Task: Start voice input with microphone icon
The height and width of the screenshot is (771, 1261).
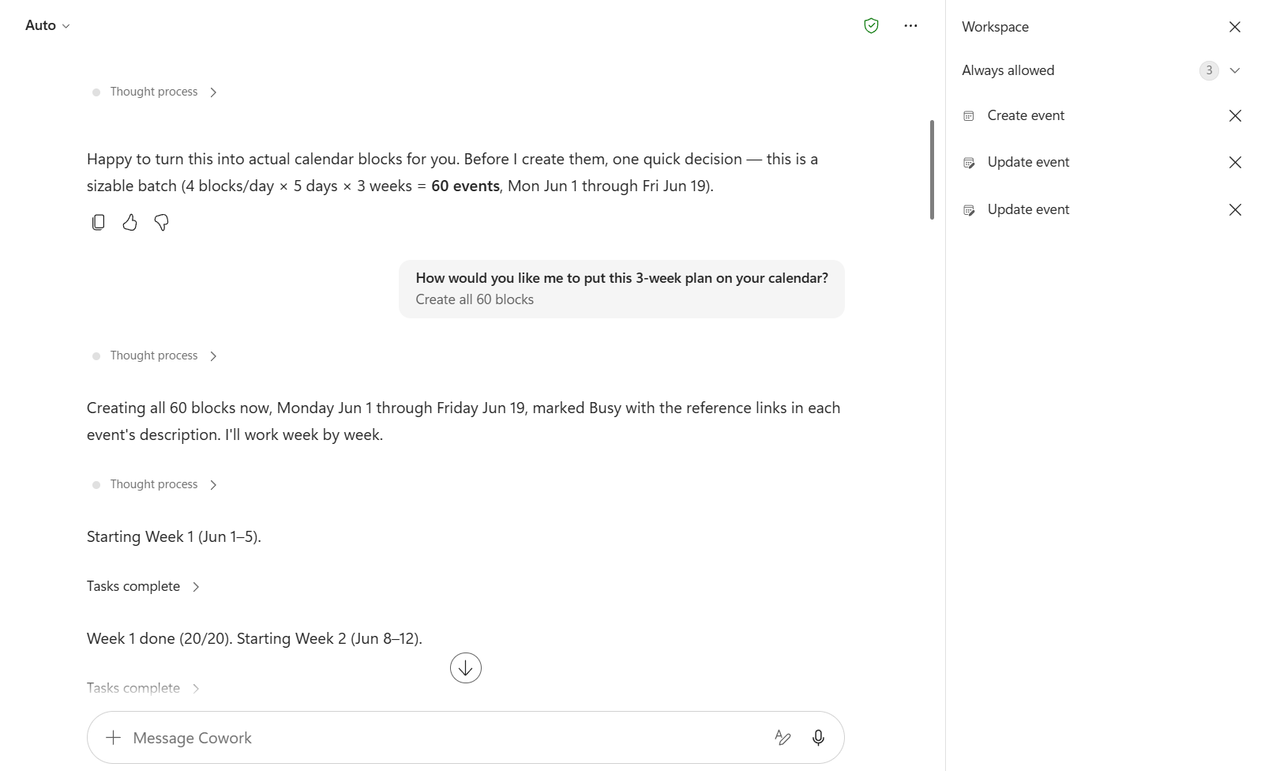Action: click(818, 738)
